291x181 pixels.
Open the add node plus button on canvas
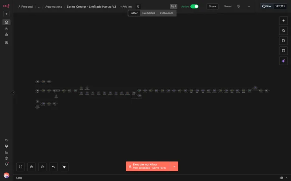click(x=283, y=21)
